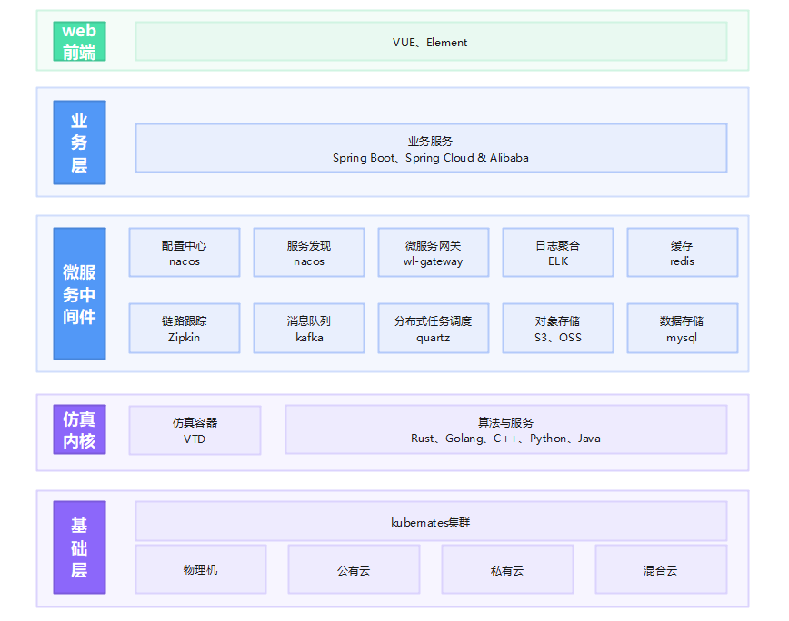Select the 私有云 box
This screenshot has height=621, width=789.
(x=507, y=569)
